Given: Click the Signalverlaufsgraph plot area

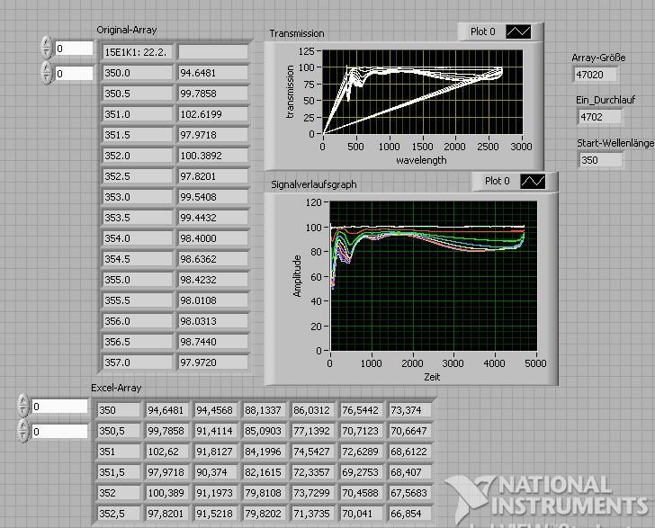Looking at the screenshot, I should pos(434,276).
